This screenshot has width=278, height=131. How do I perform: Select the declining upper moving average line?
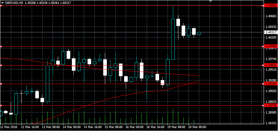tap(99, 69)
